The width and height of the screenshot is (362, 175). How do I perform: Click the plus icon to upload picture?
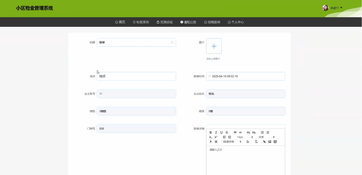pyautogui.click(x=214, y=46)
